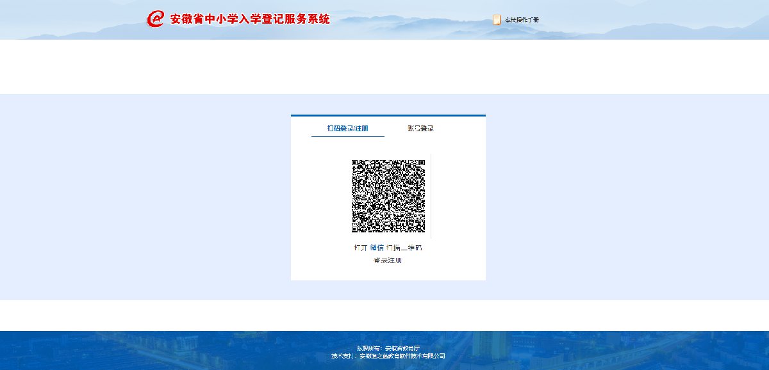Open the 家长操作手册 link
Screen dimensions: 769x370
[x=522, y=20]
